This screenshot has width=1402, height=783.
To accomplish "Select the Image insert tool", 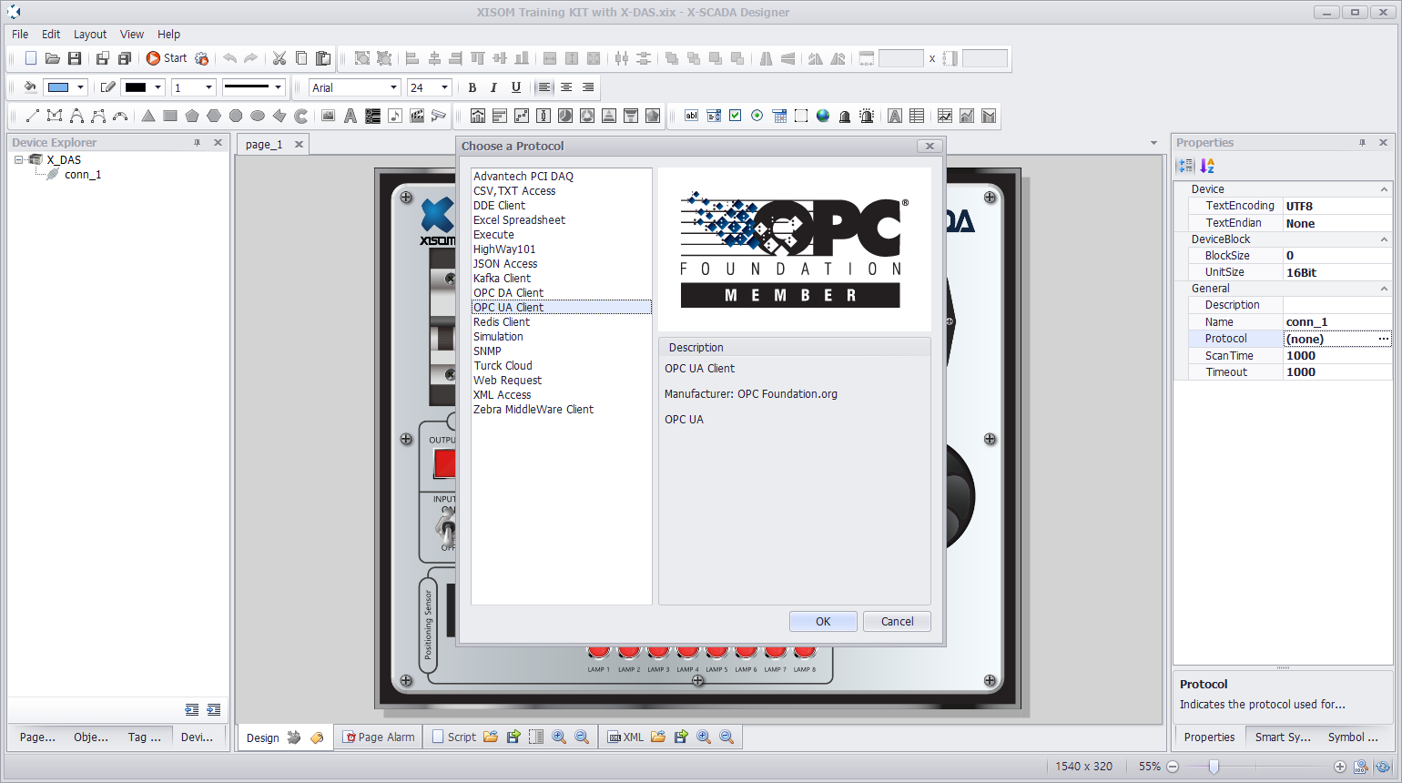I will click(x=329, y=116).
